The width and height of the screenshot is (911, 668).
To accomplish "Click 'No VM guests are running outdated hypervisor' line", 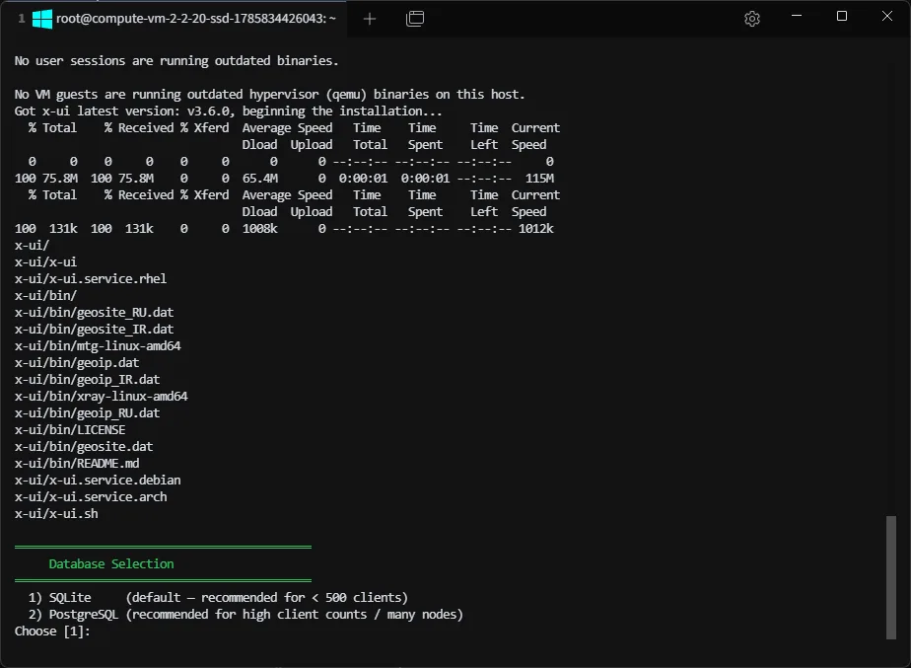I will point(269,94).
